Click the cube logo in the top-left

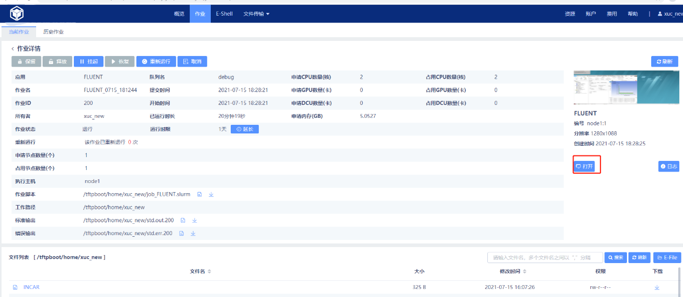(17, 13)
